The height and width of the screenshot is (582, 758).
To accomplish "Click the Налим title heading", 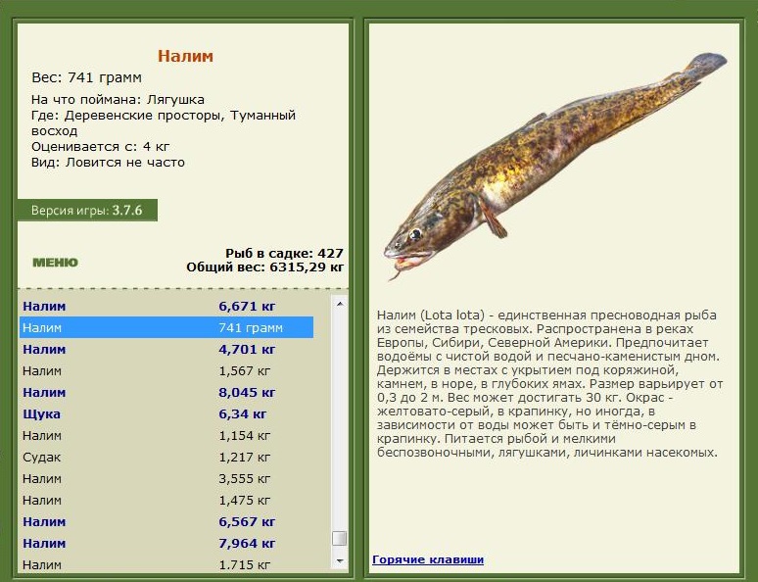I will 186,56.
